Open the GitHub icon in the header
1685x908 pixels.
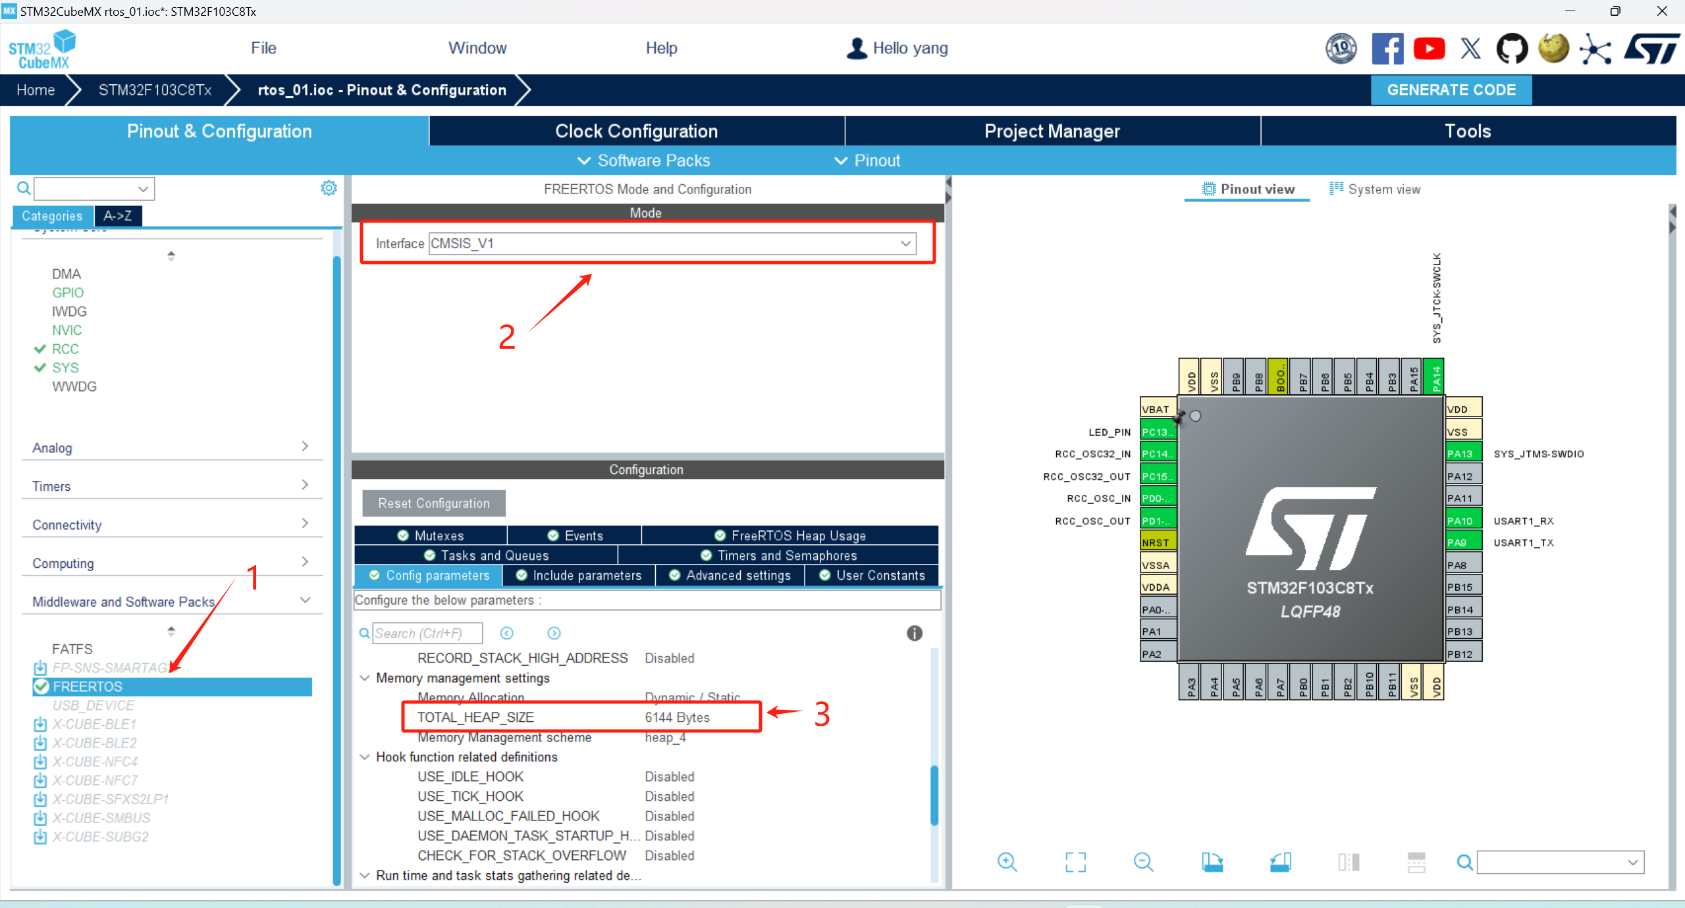(x=1512, y=49)
